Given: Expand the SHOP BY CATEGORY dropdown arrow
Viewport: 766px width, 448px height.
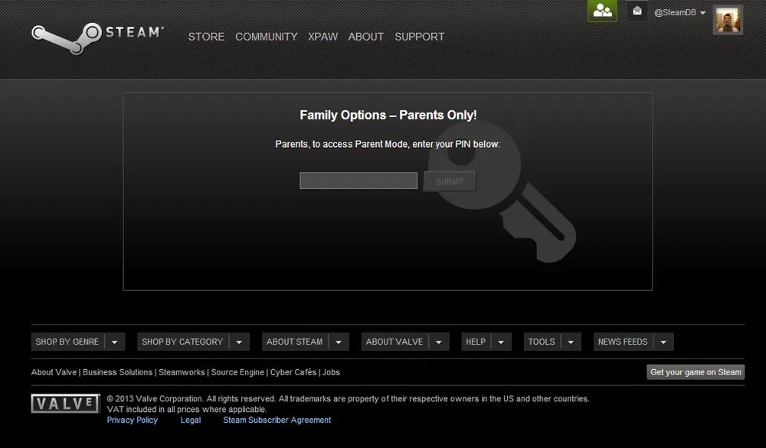Looking at the screenshot, I should click(x=239, y=342).
